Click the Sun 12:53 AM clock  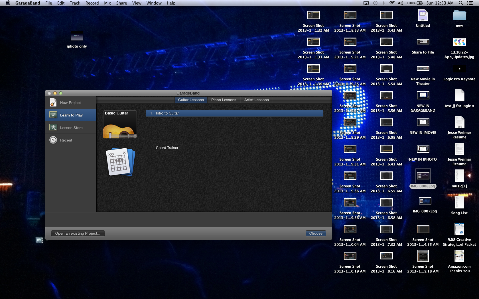tap(440, 3)
